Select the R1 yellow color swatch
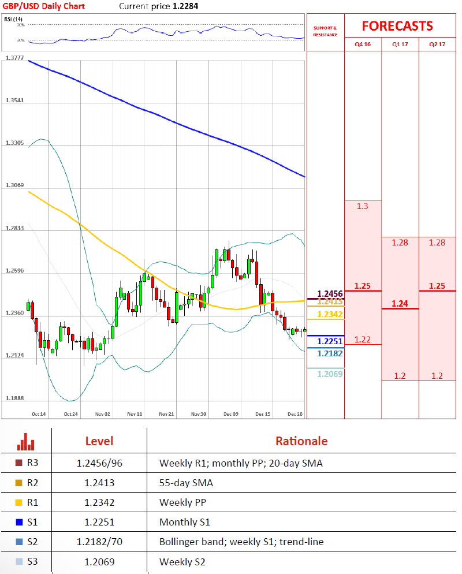This screenshot has height=574, width=462. point(18,502)
